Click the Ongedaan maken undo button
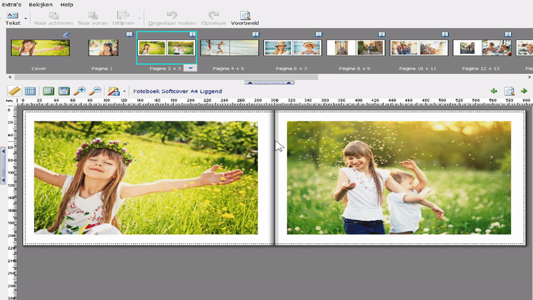This screenshot has width=533, height=300. click(x=172, y=17)
